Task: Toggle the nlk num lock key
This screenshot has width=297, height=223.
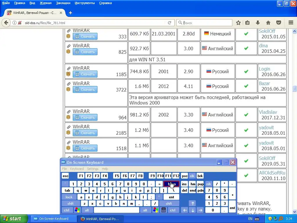Action: (209, 184)
